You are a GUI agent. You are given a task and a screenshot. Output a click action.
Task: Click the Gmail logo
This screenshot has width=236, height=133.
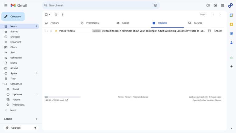[x=18, y=6]
